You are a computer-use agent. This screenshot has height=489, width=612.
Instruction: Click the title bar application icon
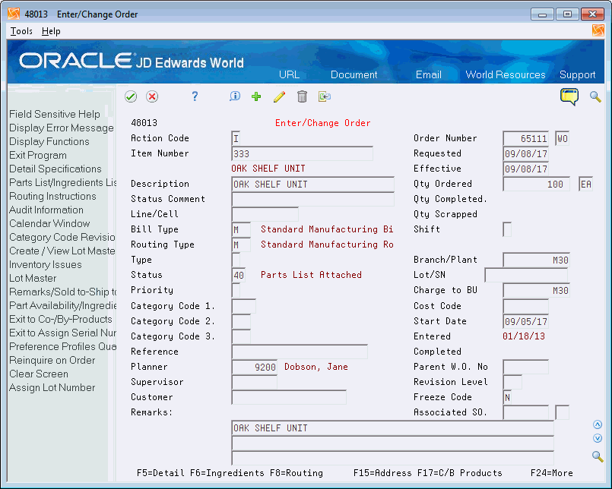tap(14, 14)
